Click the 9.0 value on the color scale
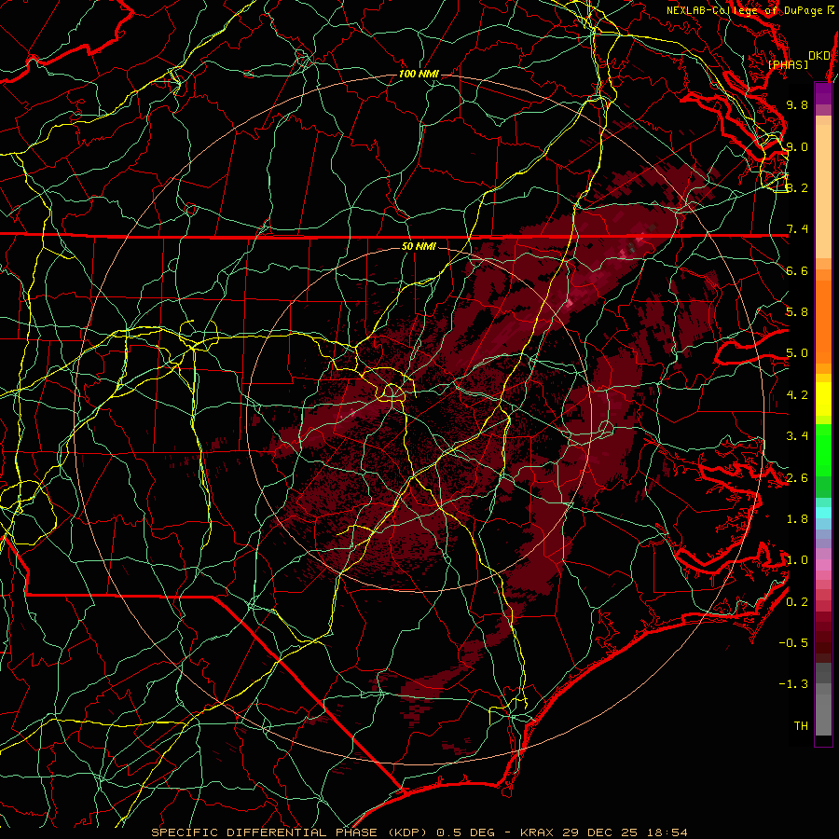Viewport: 839px width, 839px height. click(797, 146)
